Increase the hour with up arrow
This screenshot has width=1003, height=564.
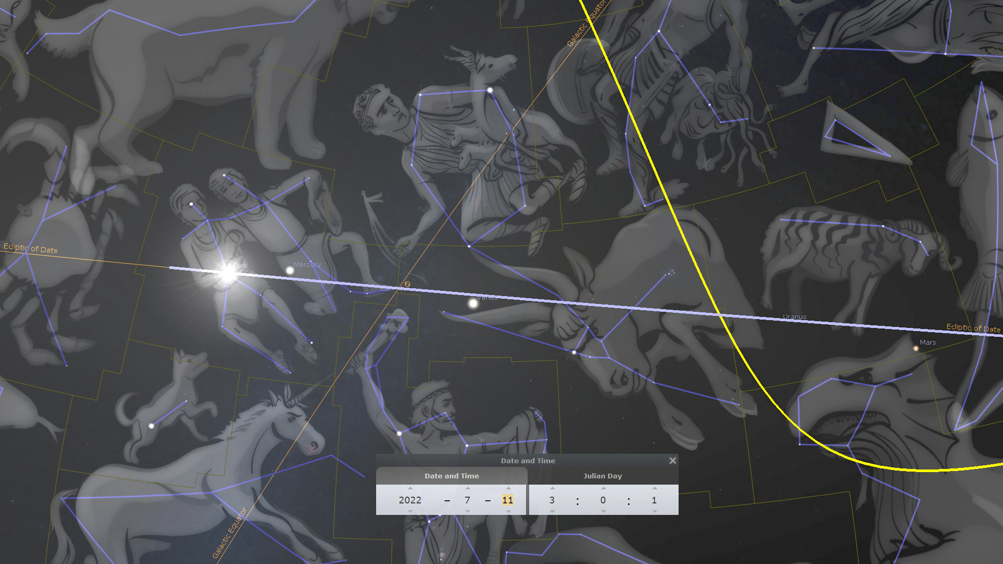[552, 488]
